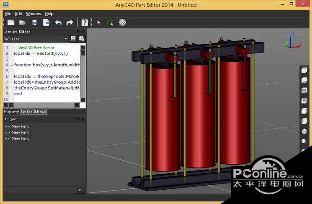Select the left red cylinder in viewport

(x=163, y=119)
